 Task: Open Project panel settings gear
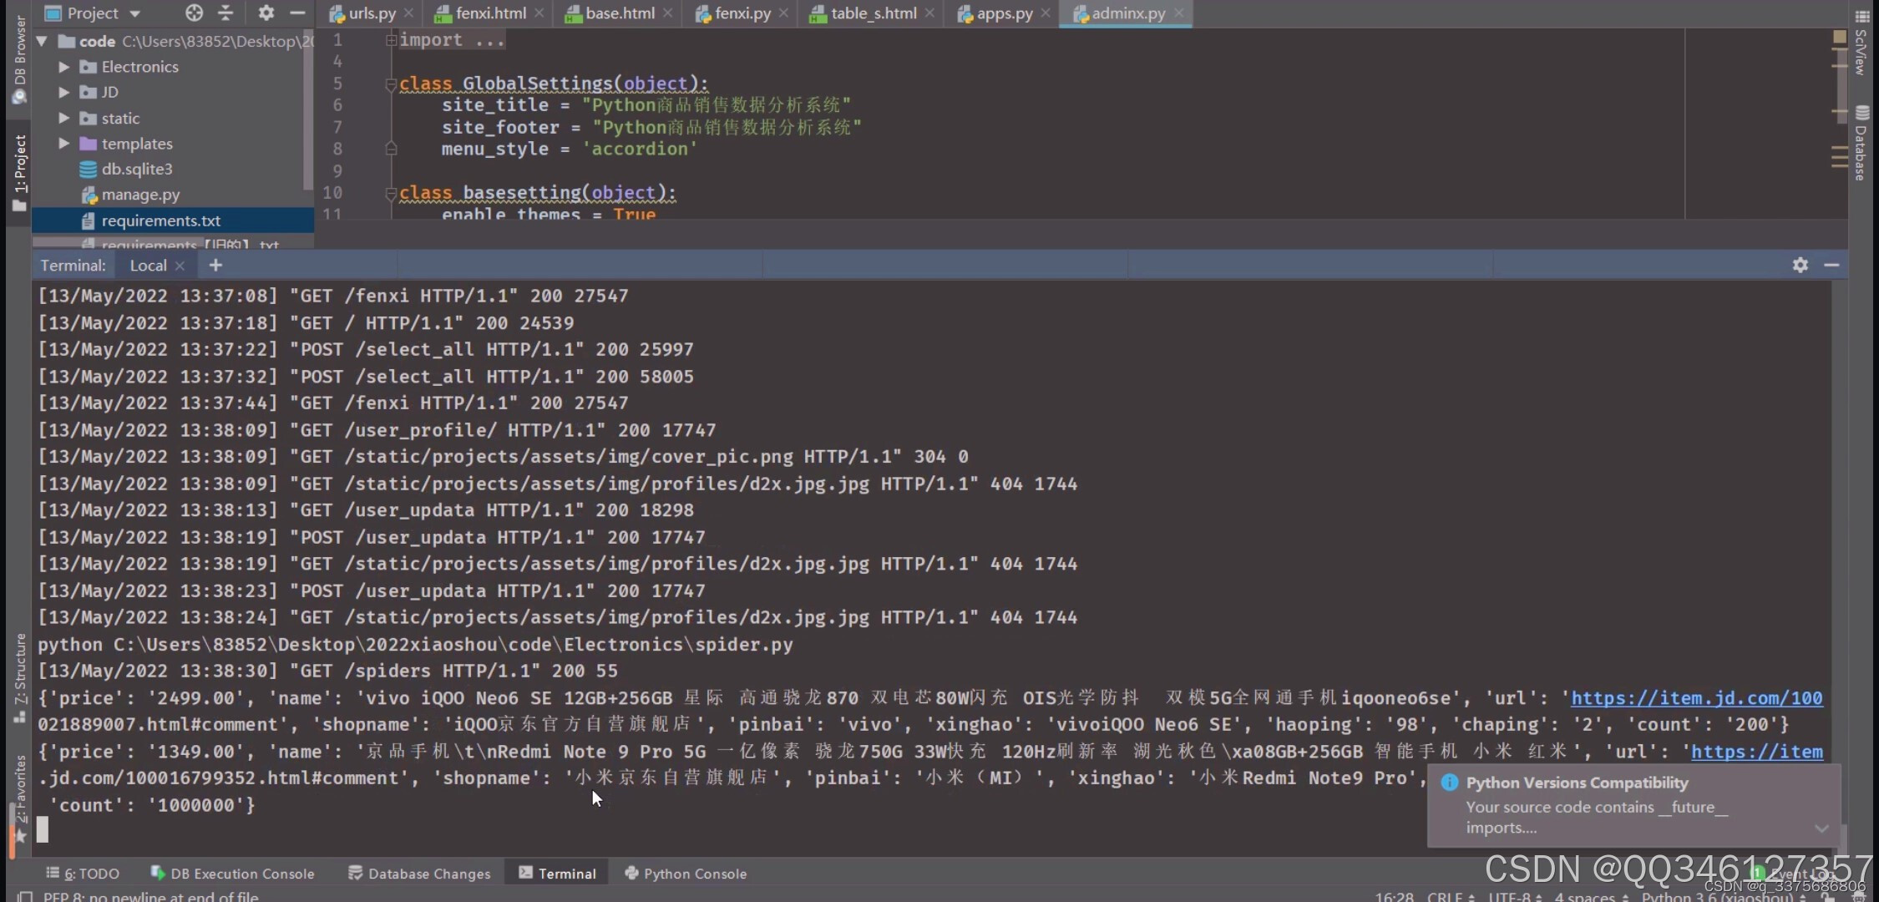(266, 13)
